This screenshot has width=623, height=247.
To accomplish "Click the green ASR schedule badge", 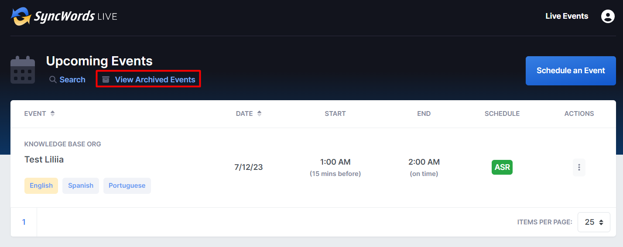I will pos(502,167).
